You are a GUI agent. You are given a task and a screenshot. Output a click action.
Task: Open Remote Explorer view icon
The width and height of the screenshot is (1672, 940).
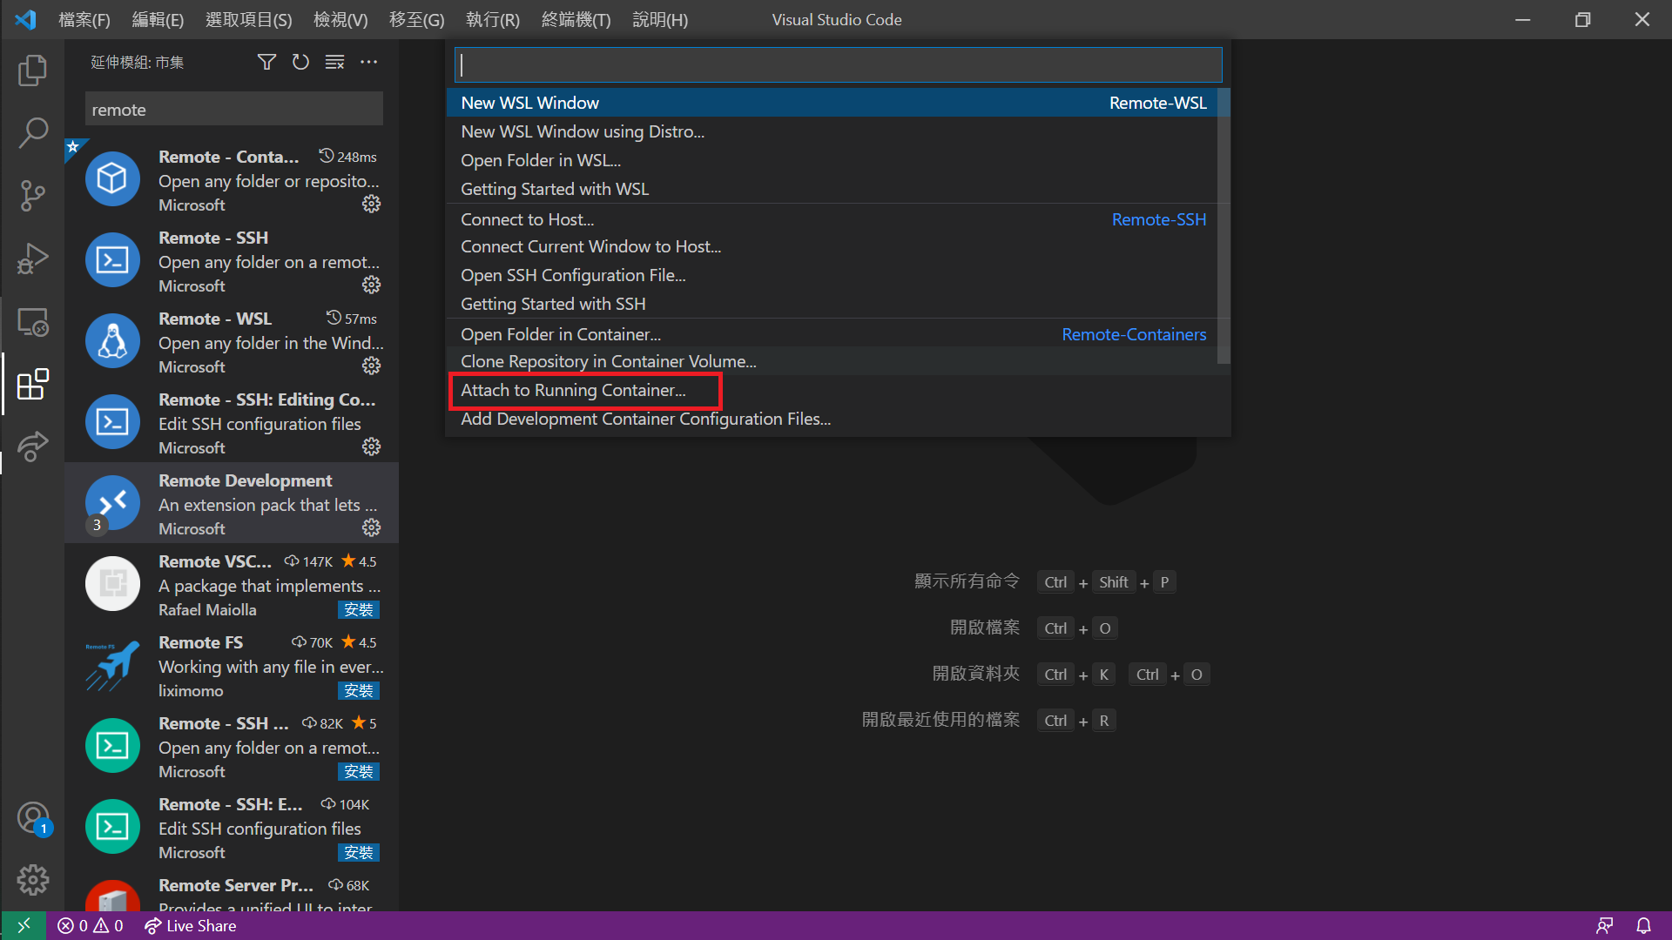tap(32, 322)
